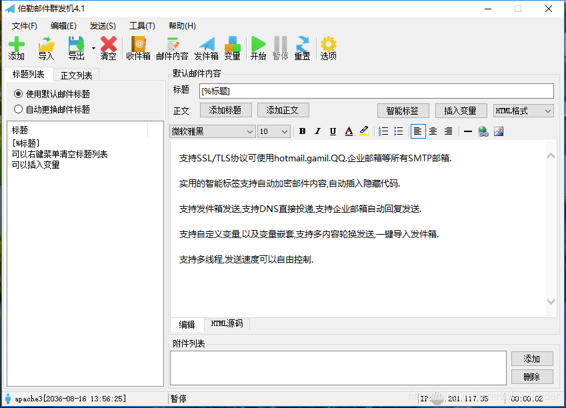This screenshot has height=408, width=566.
Task: Open the 发件箱 (Outbox) panel
Action: 207,47
